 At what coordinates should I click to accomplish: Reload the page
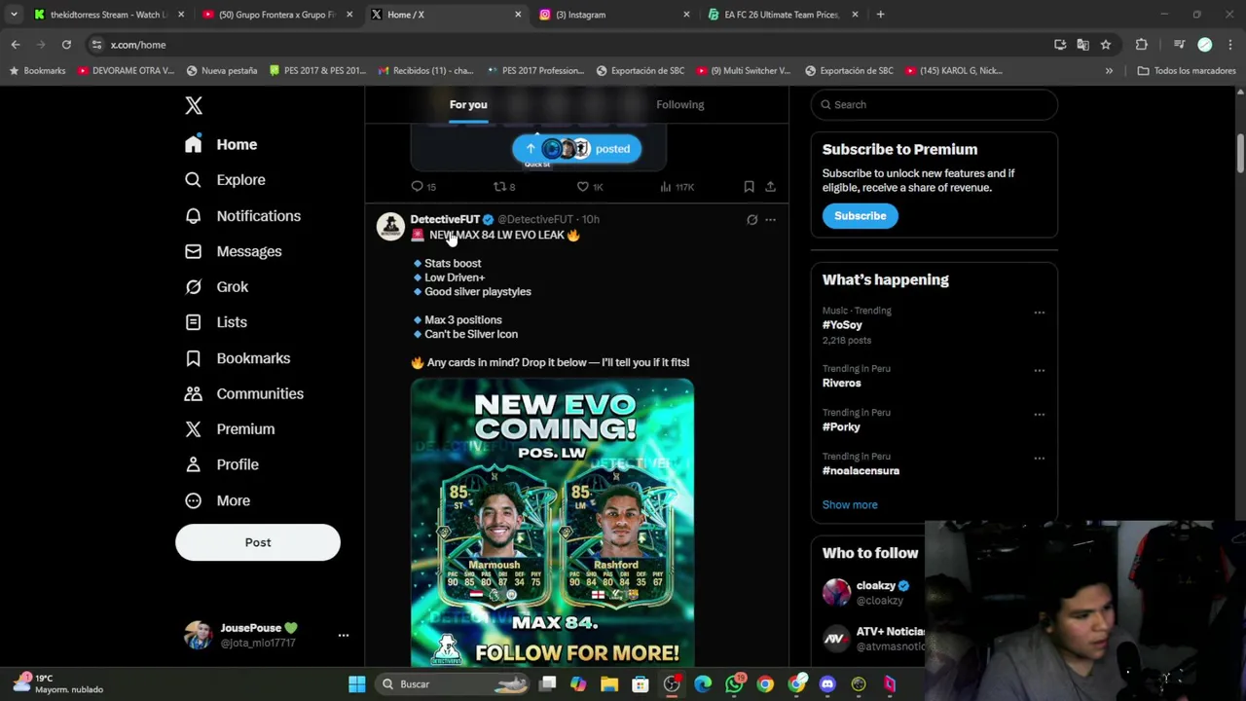[x=66, y=45]
